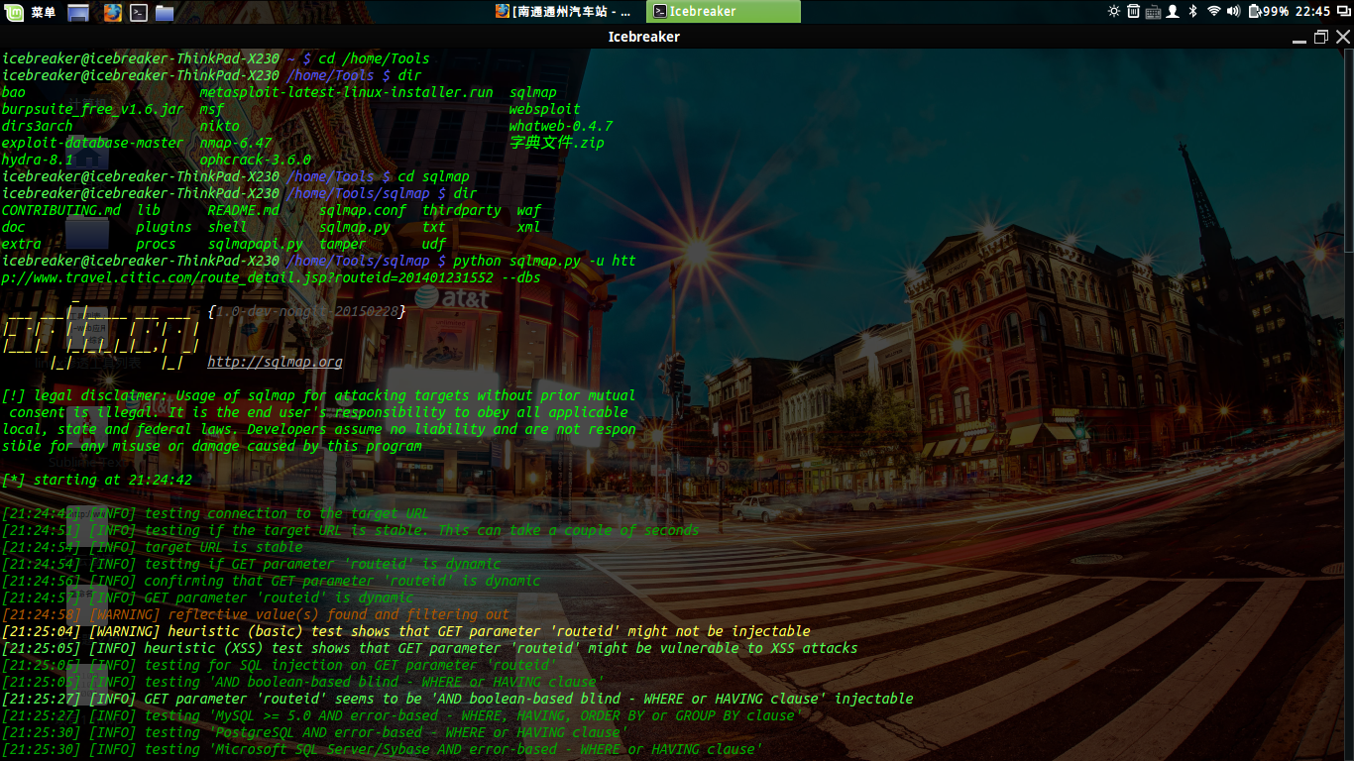This screenshot has width=1354, height=761.
Task: Click the '[!] legal disclaimer' line
Action: pyautogui.click(x=319, y=395)
